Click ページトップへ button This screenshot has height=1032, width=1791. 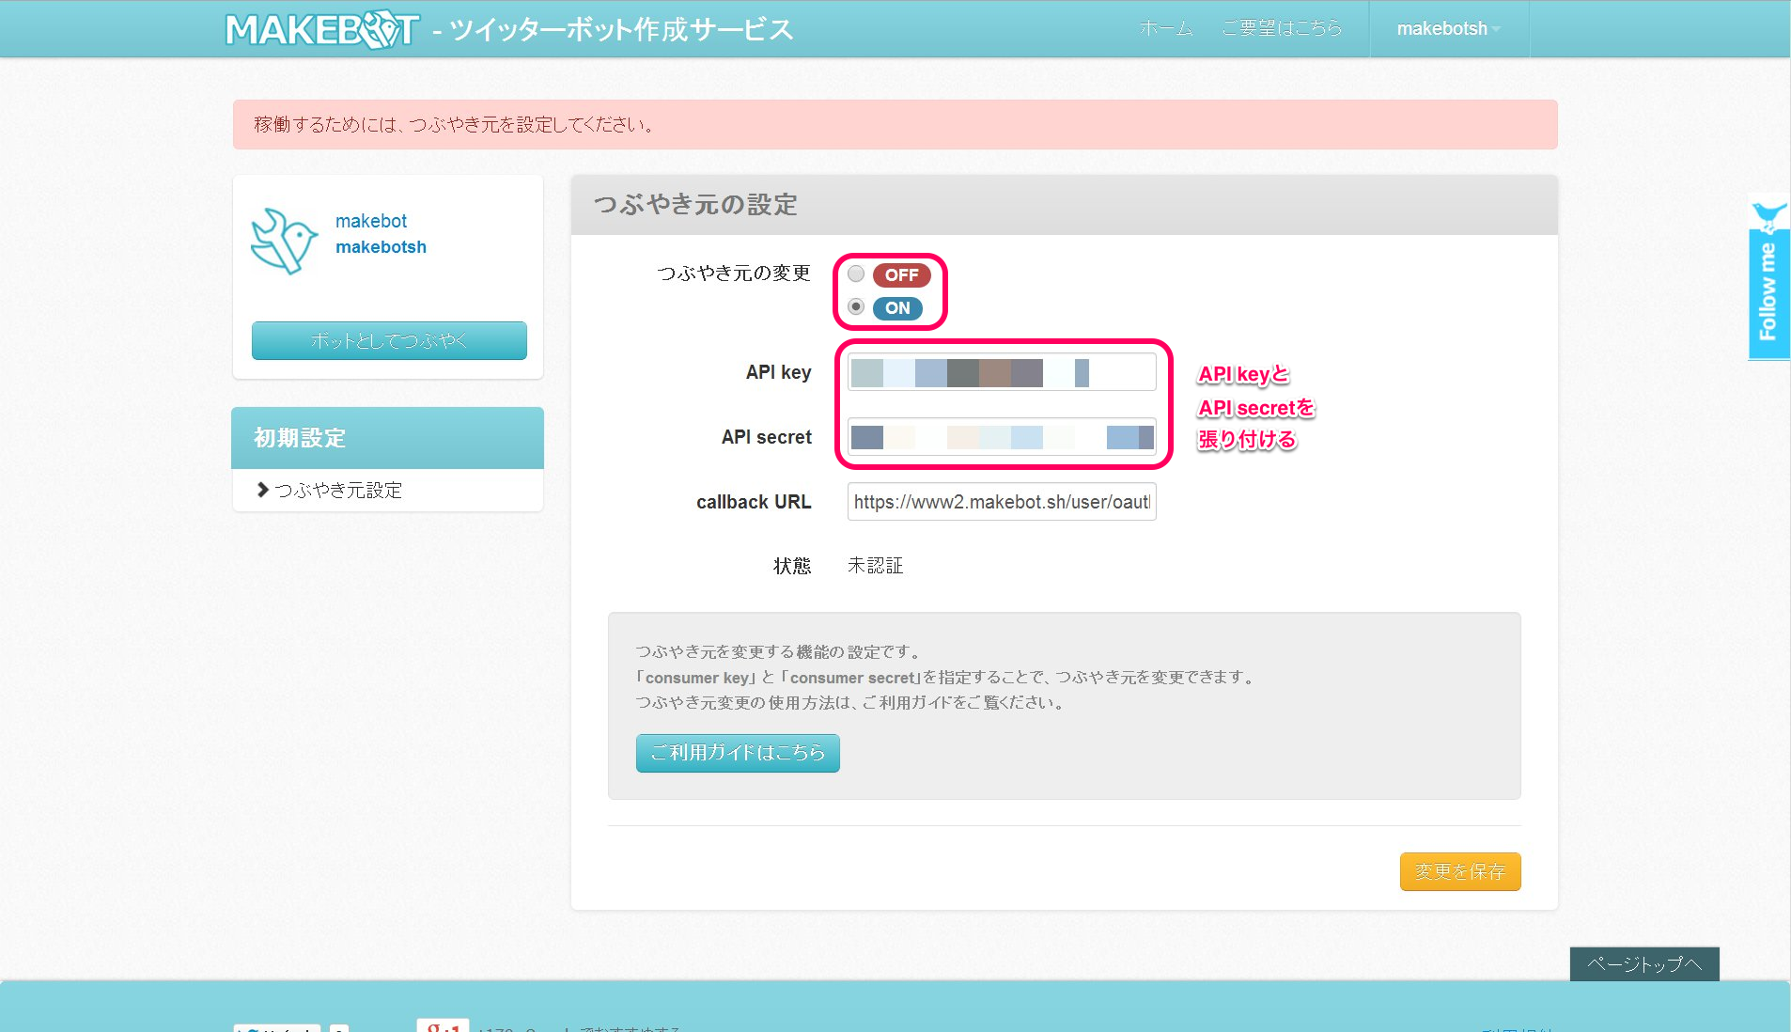1644,964
